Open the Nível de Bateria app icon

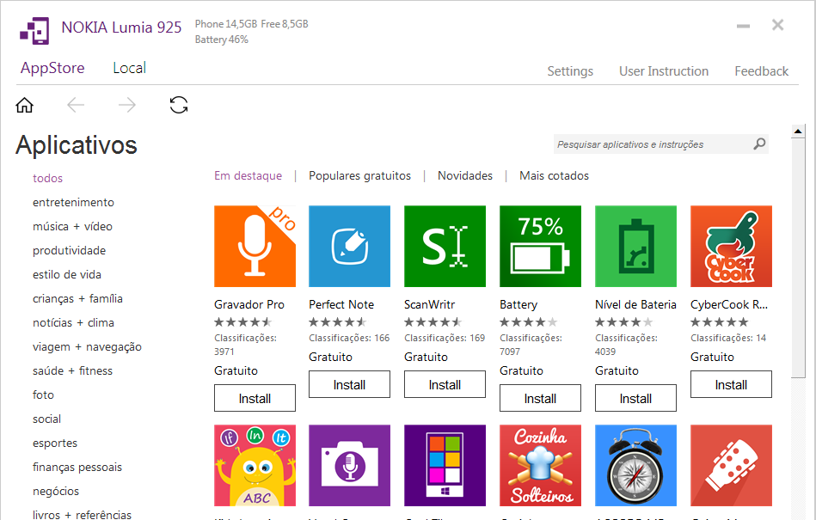pos(636,247)
